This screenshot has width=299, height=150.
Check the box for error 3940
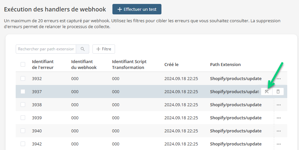click(23, 131)
